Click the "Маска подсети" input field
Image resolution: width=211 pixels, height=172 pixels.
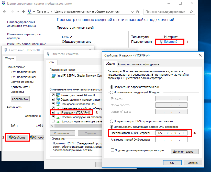pyautogui.click(x=171, y=105)
